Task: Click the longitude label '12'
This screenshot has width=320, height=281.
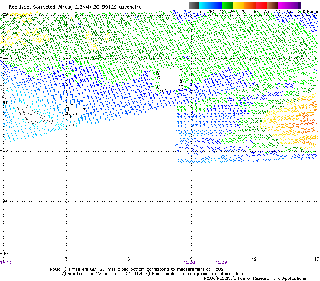Action: click(254, 259)
